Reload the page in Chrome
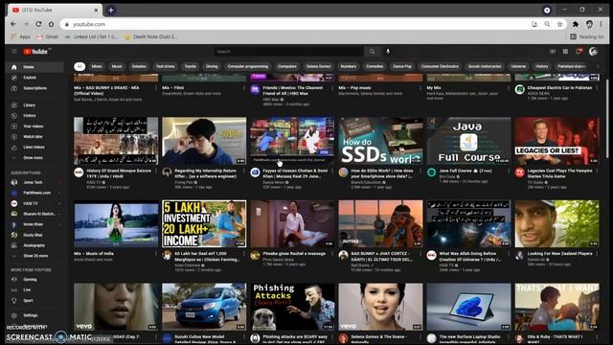The width and height of the screenshot is (613, 345). pos(38,24)
